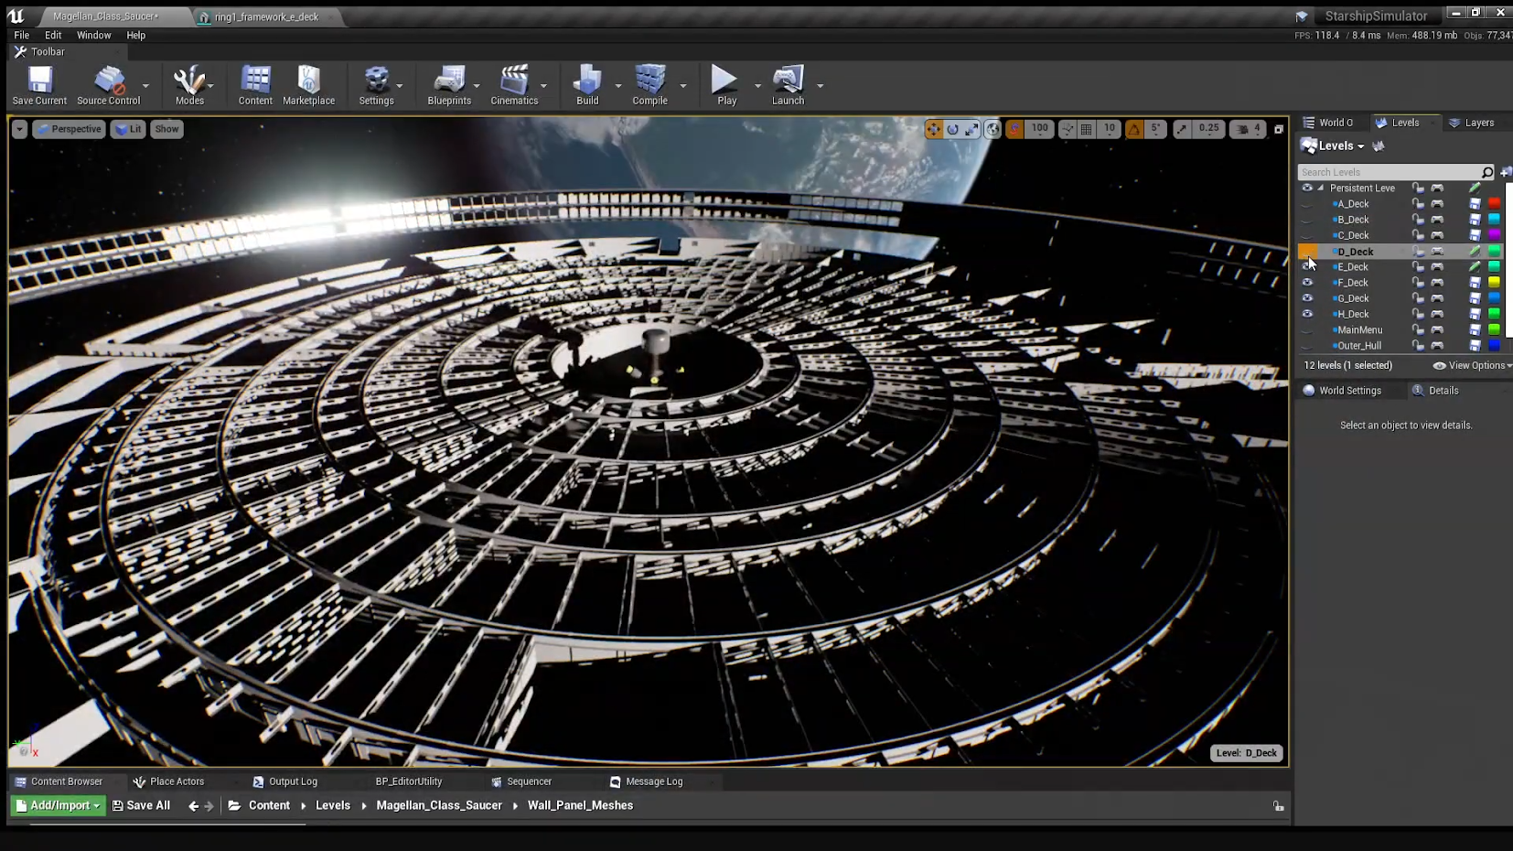1513x851 pixels.
Task: Hide the F_Deck level with eye icon
Action: 1307,283
